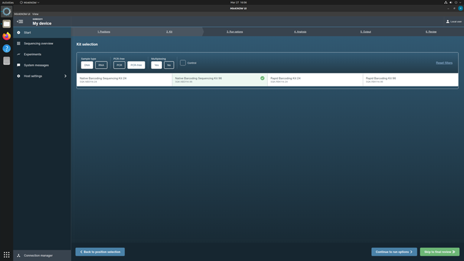Image resolution: width=464 pixels, height=261 pixels.
Task: Open Experiments chart icon
Action: (18, 55)
